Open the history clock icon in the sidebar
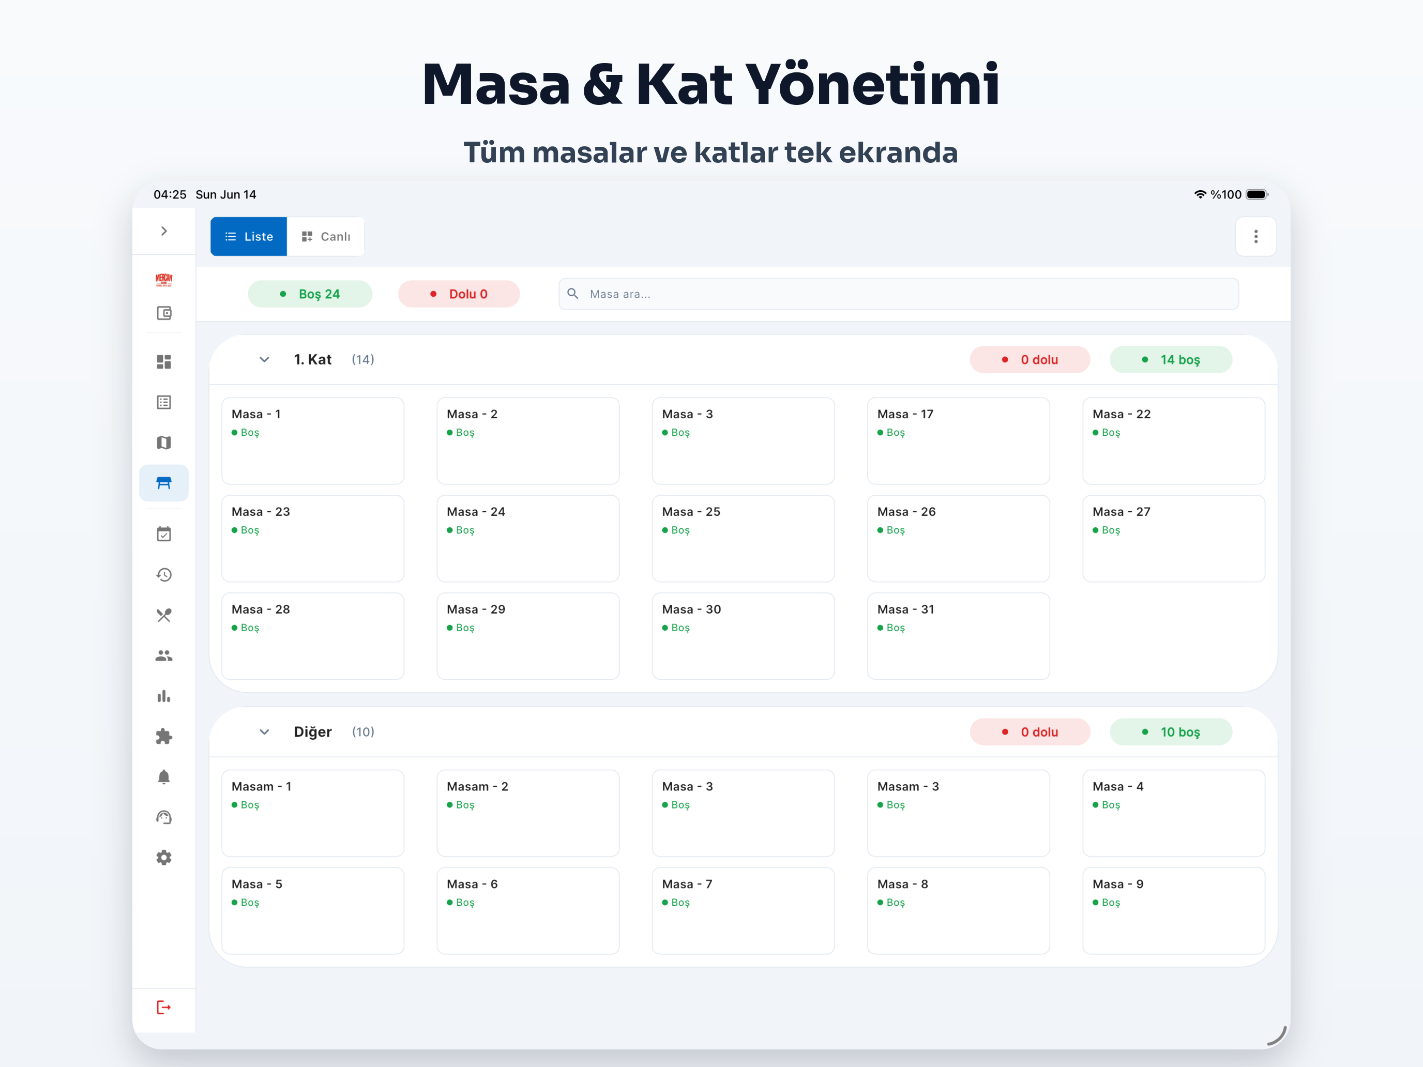1423x1067 pixels. pyautogui.click(x=164, y=574)
